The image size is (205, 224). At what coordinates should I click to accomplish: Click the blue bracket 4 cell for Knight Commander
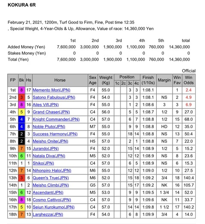pyautogui.click(x=22, y=119)
